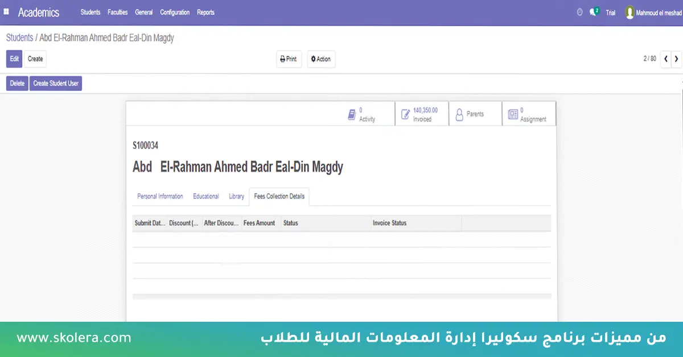Open the Configuration menu
This screenshot has height=357, width=683.
(x=175, y=12)
